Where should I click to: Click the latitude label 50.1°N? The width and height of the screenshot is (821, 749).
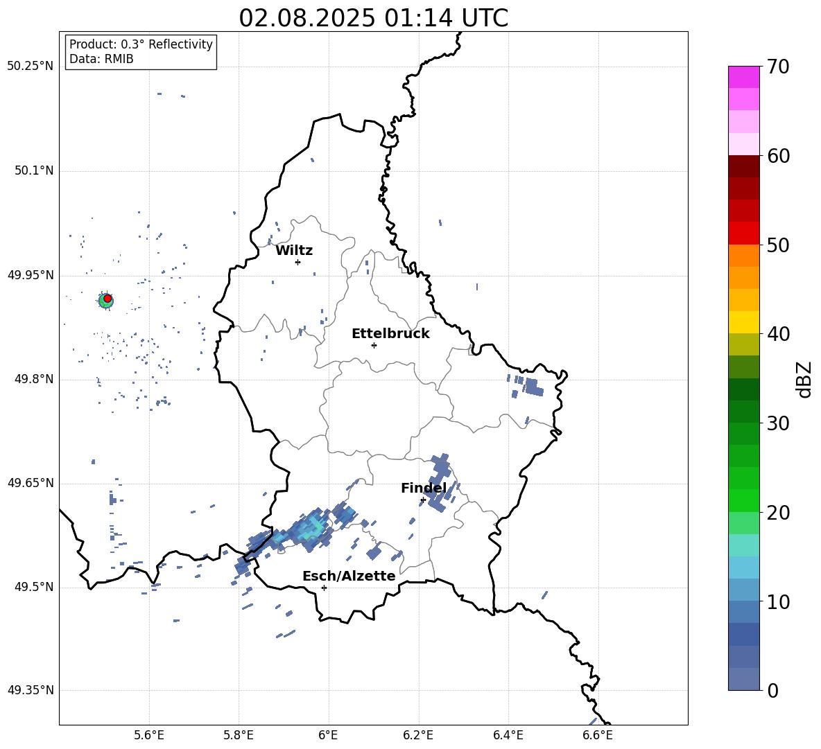(34, 170)
